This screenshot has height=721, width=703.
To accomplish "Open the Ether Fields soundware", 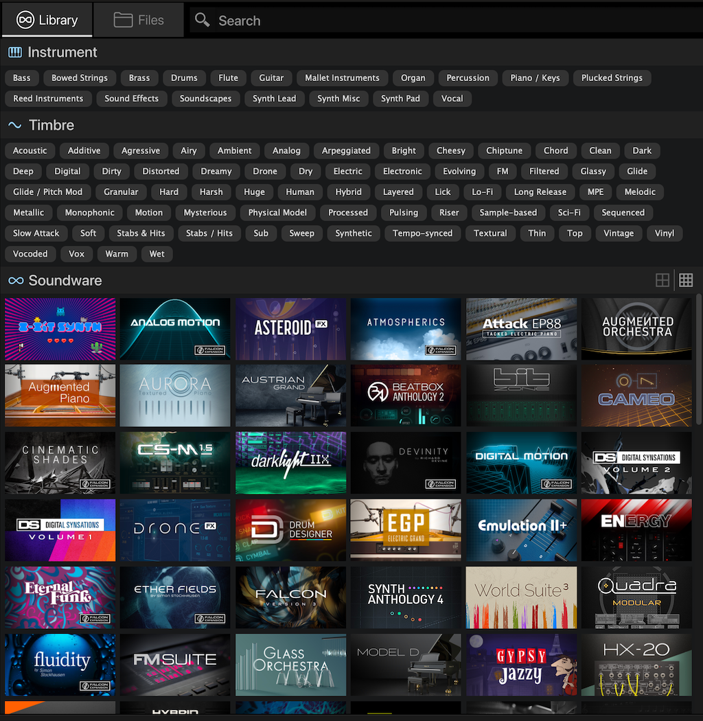I will coord(175,597).
